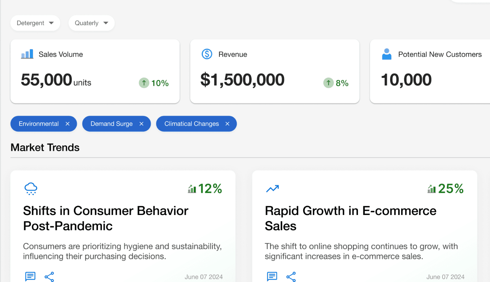
Task: Share the Rapid Growth in E-commerce Sales card
Action: pos(291,277)
